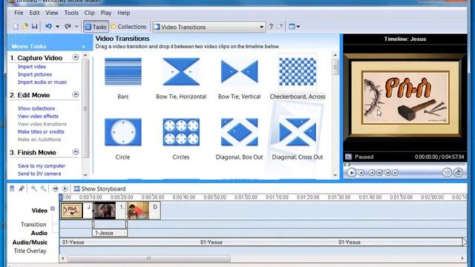The image size is (475, 267).
Task: Toggle the Collections pane button
Action: click(128, 27)
